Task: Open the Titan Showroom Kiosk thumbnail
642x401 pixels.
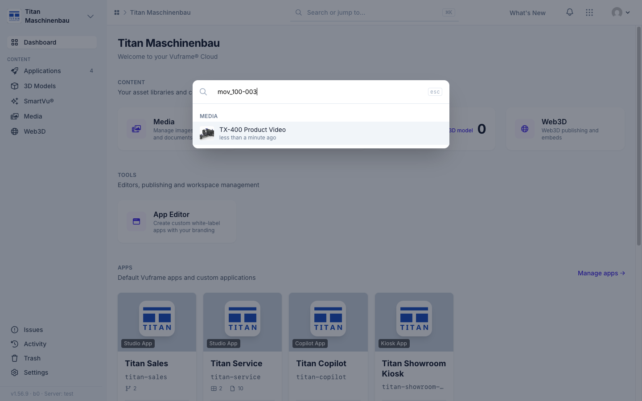Action: (414, 322)
